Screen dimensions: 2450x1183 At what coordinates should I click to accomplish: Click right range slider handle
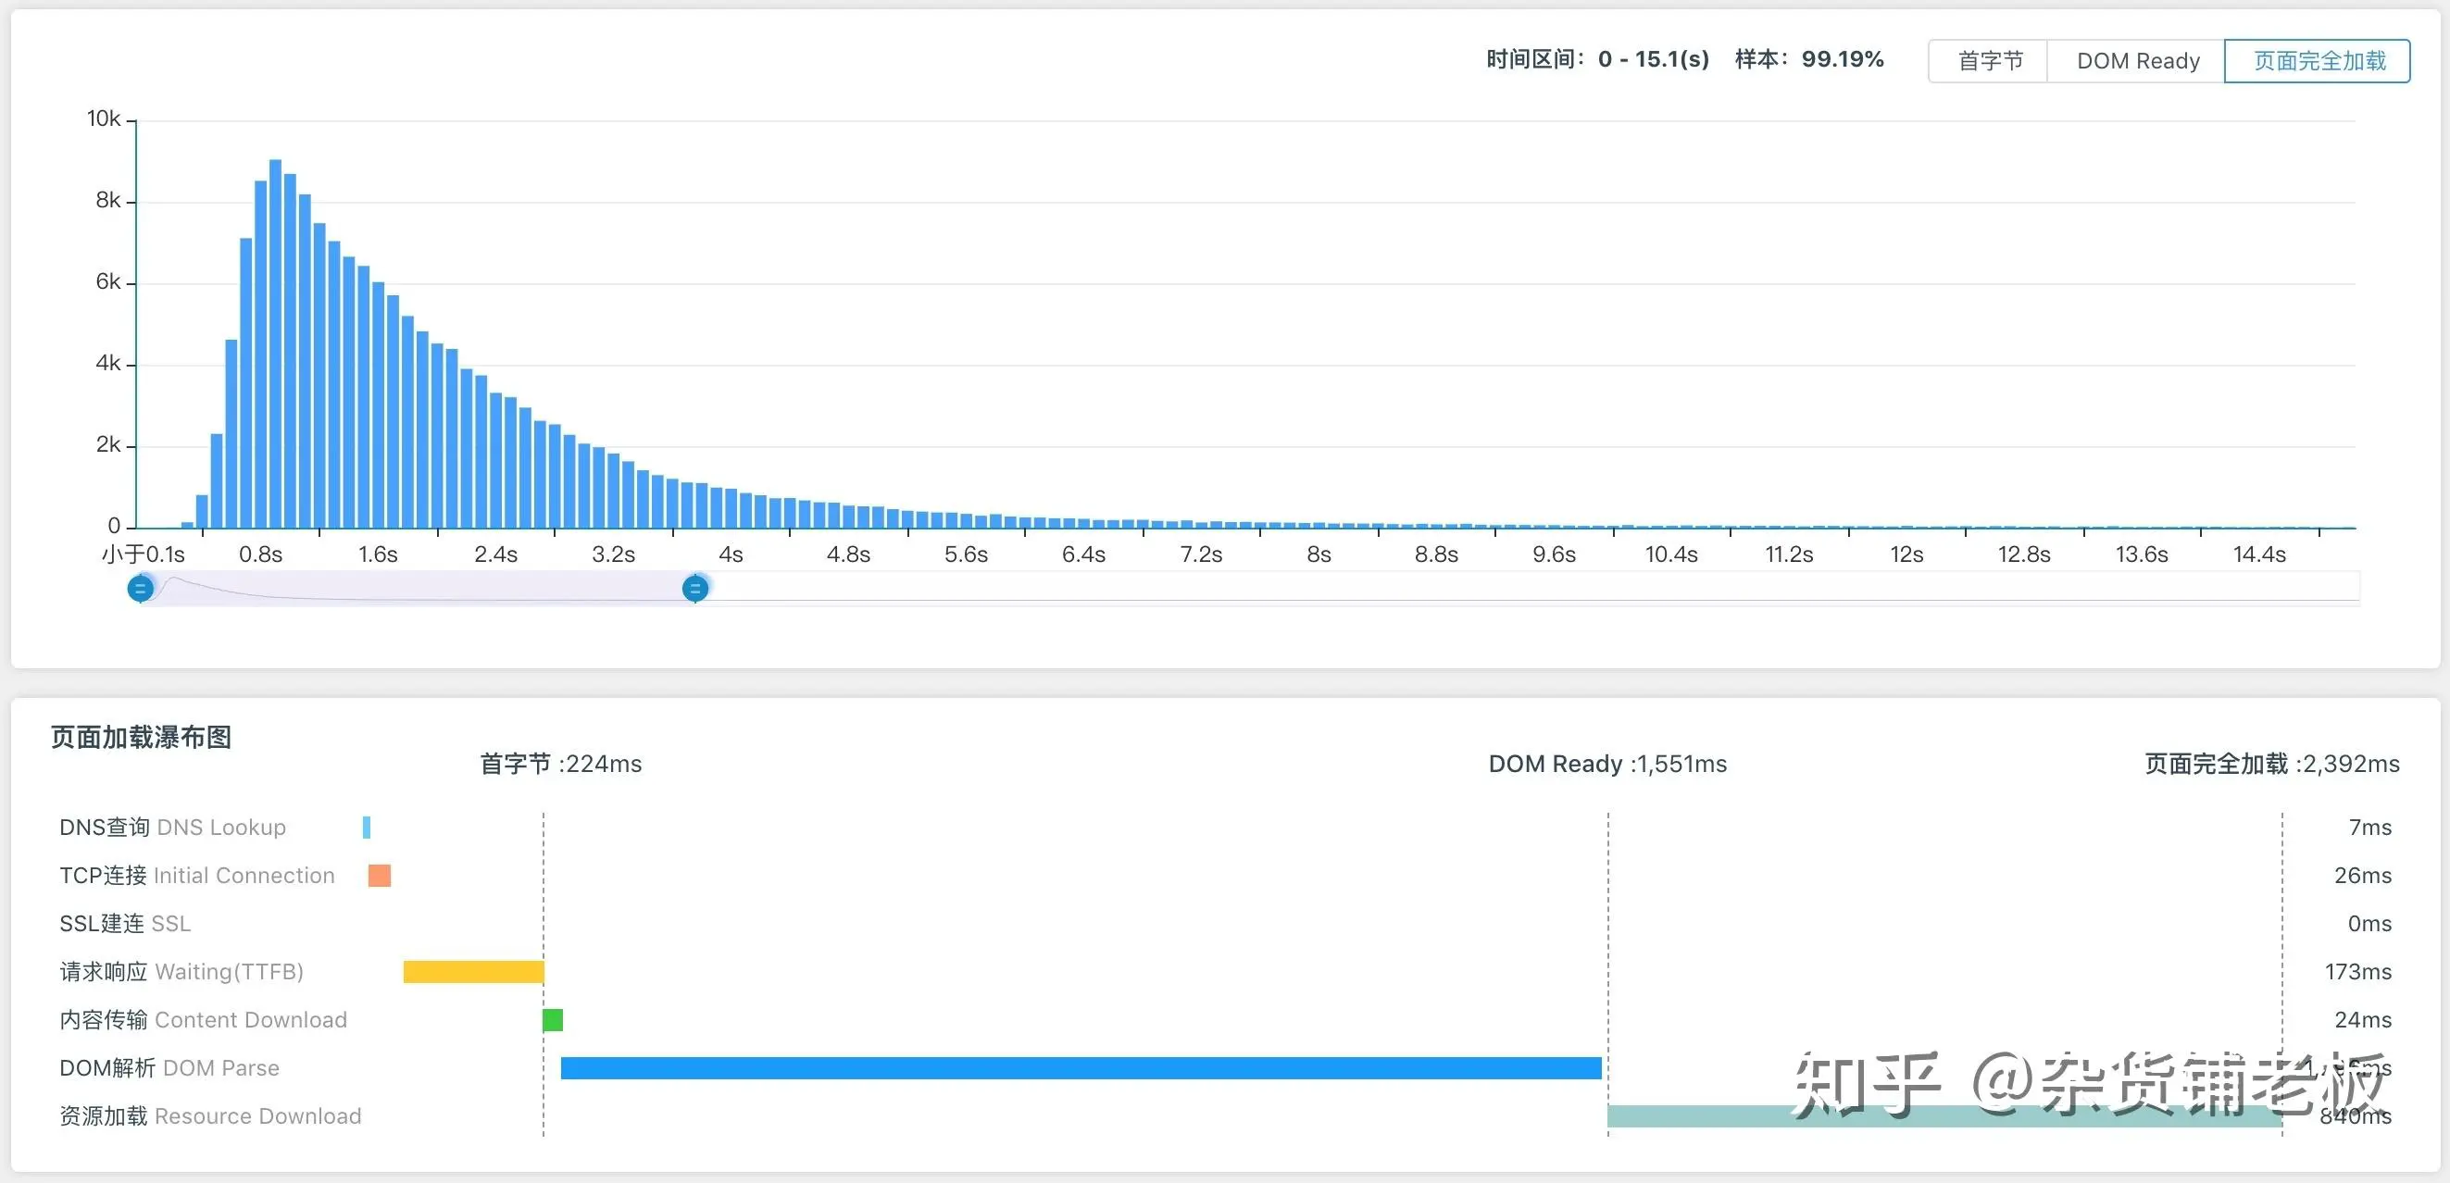pyautogui.click(x=695, y=589)
